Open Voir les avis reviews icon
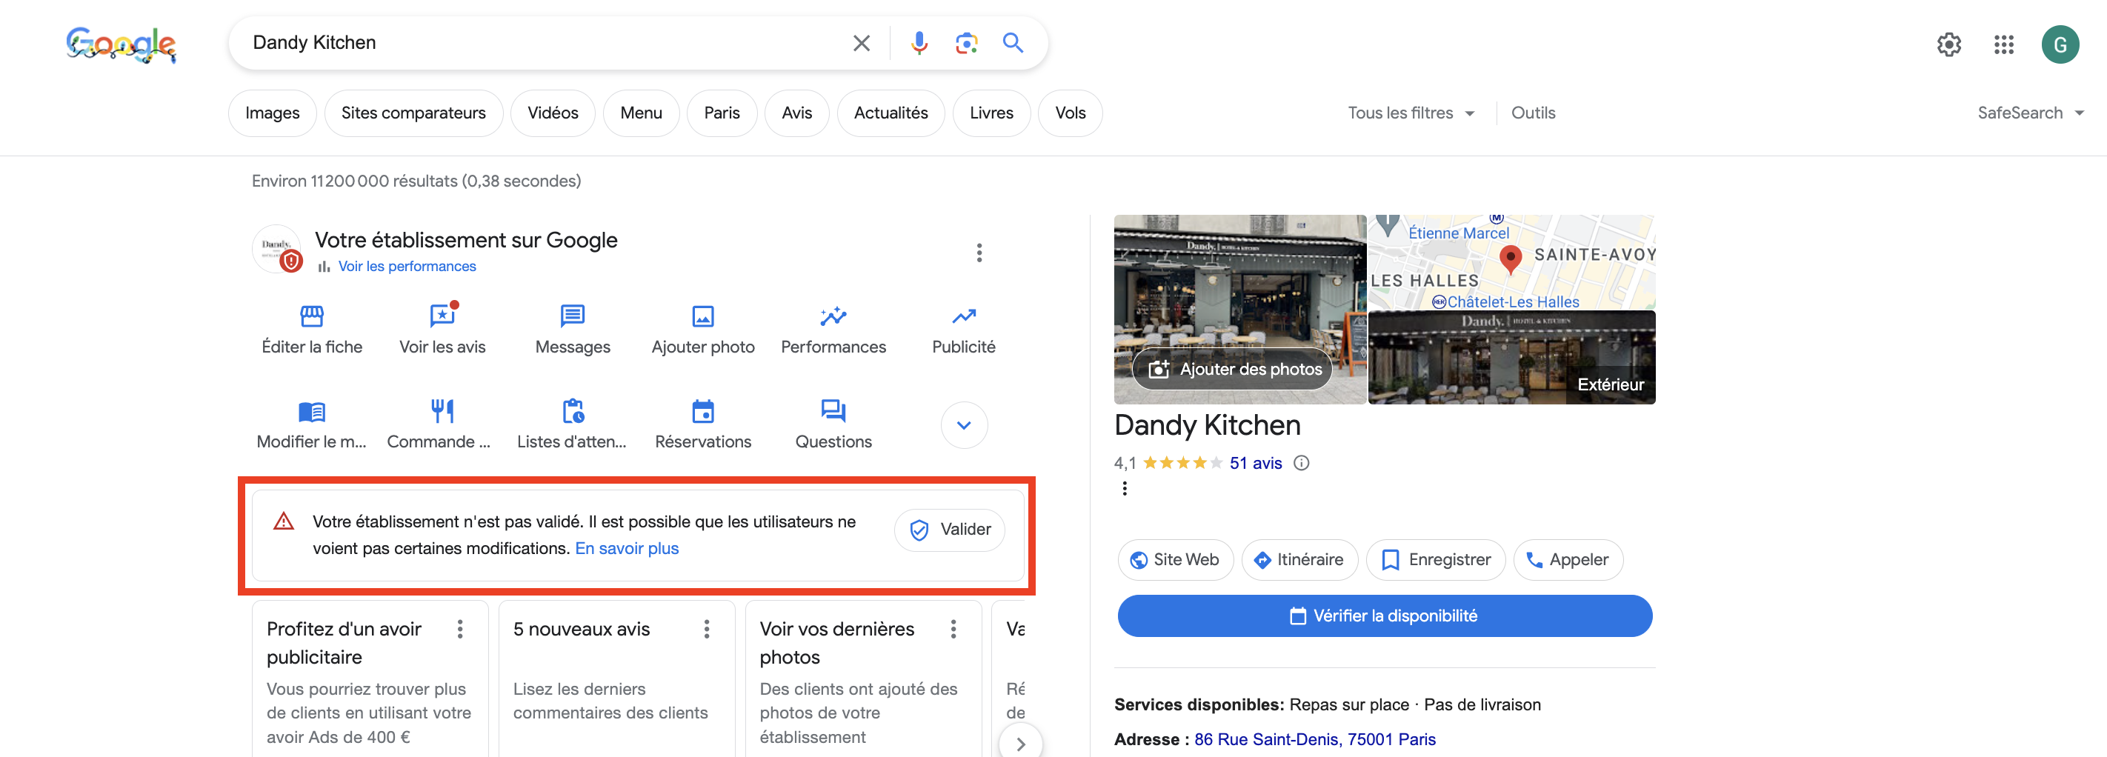The image size is (2107, 757). point(442,316)
